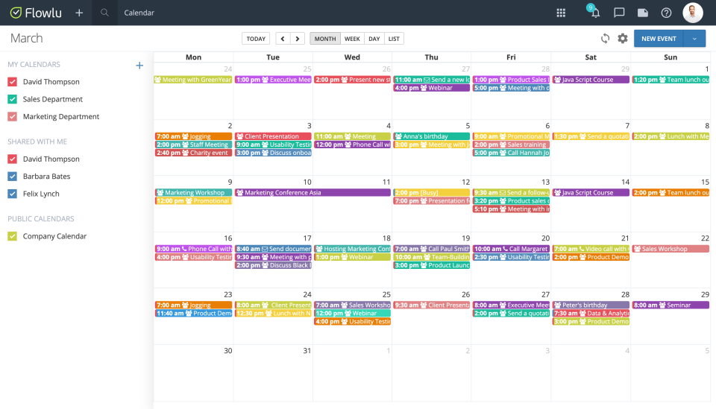Open 2:00 pm Sales training event
This screenshot has height=409, width=716.
[512, 144]
